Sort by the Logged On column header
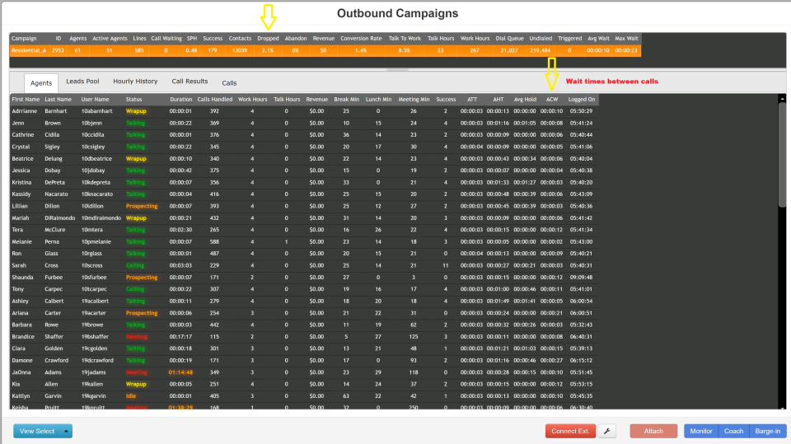This screenshot has height=444, width=791. click(x=582, y=100)
